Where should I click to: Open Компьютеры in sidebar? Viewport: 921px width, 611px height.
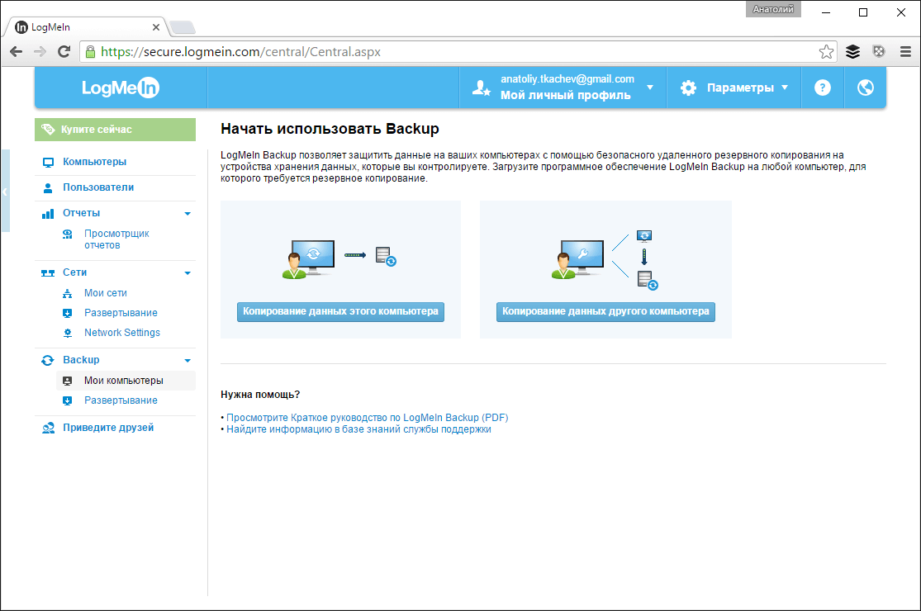94,162
